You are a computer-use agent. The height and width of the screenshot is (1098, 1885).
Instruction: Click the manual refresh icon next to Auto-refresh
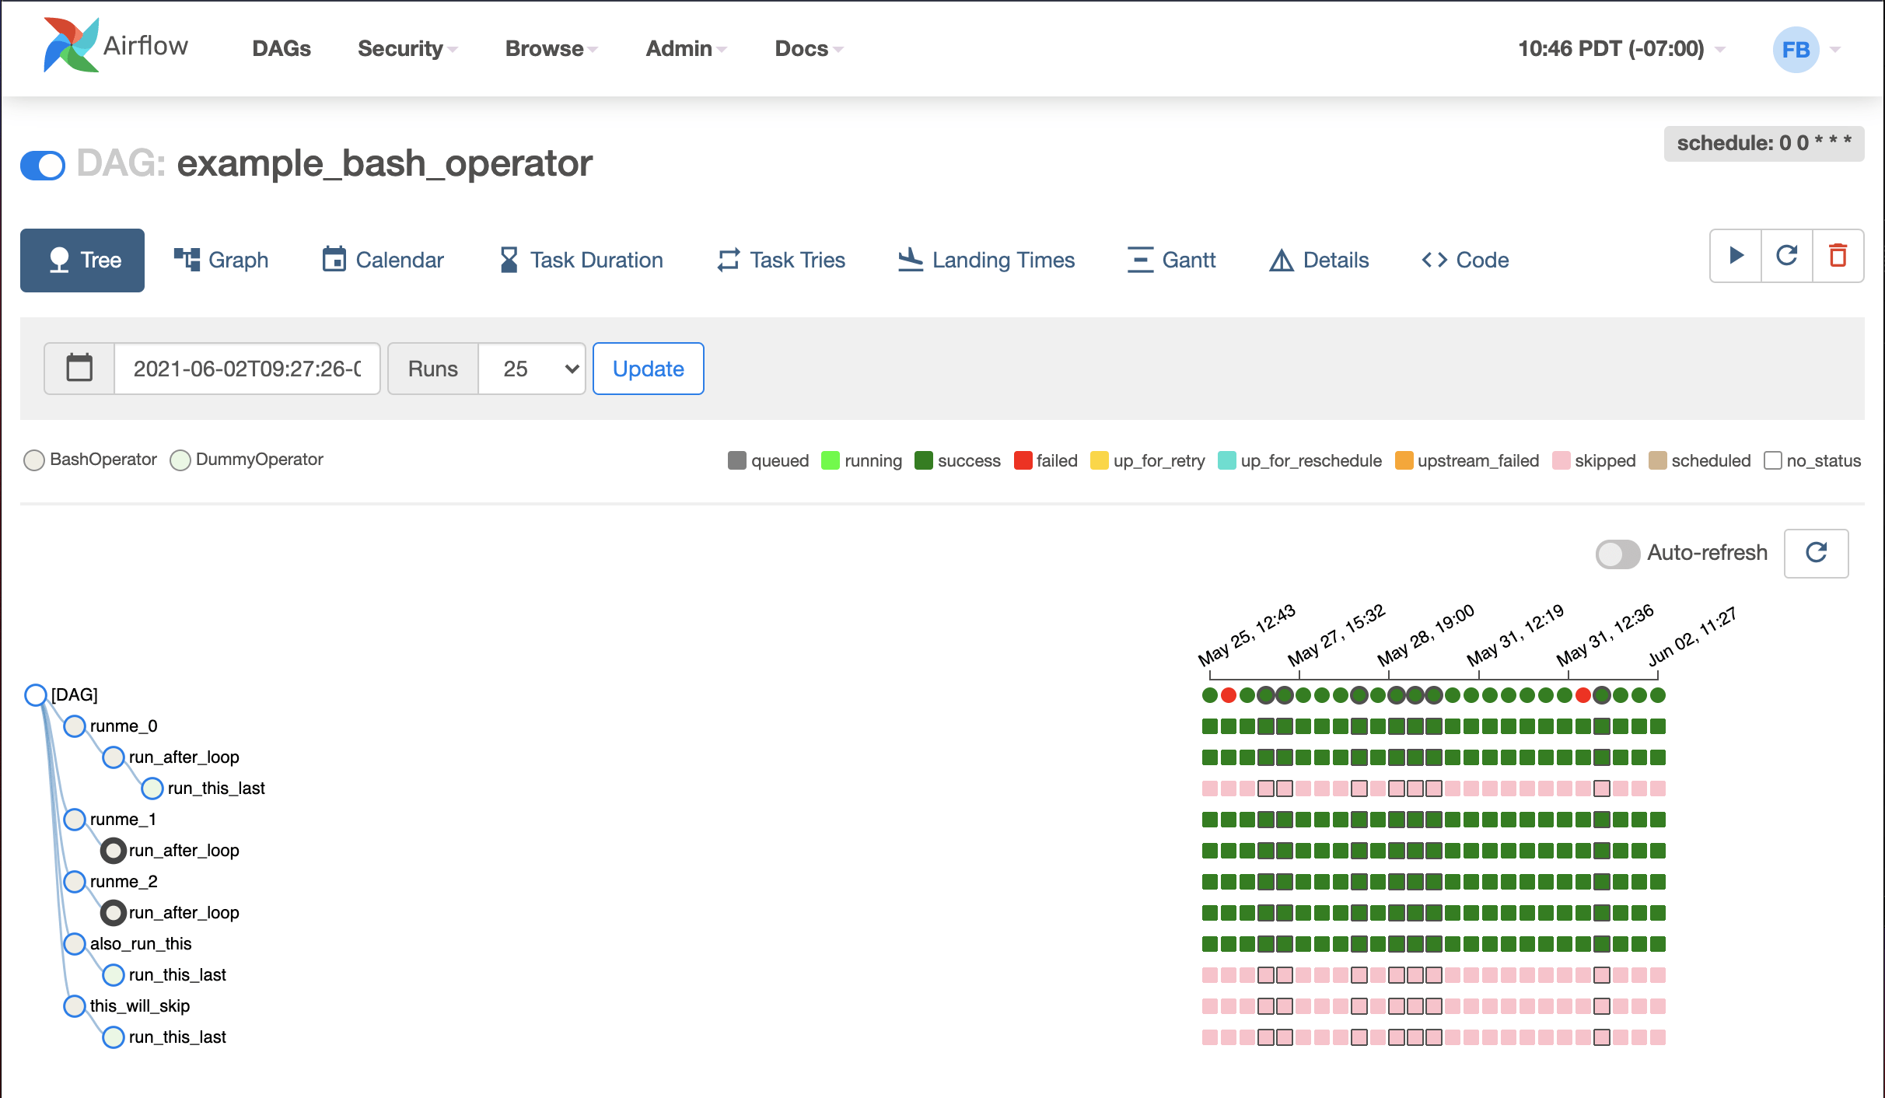[1816, 553]
